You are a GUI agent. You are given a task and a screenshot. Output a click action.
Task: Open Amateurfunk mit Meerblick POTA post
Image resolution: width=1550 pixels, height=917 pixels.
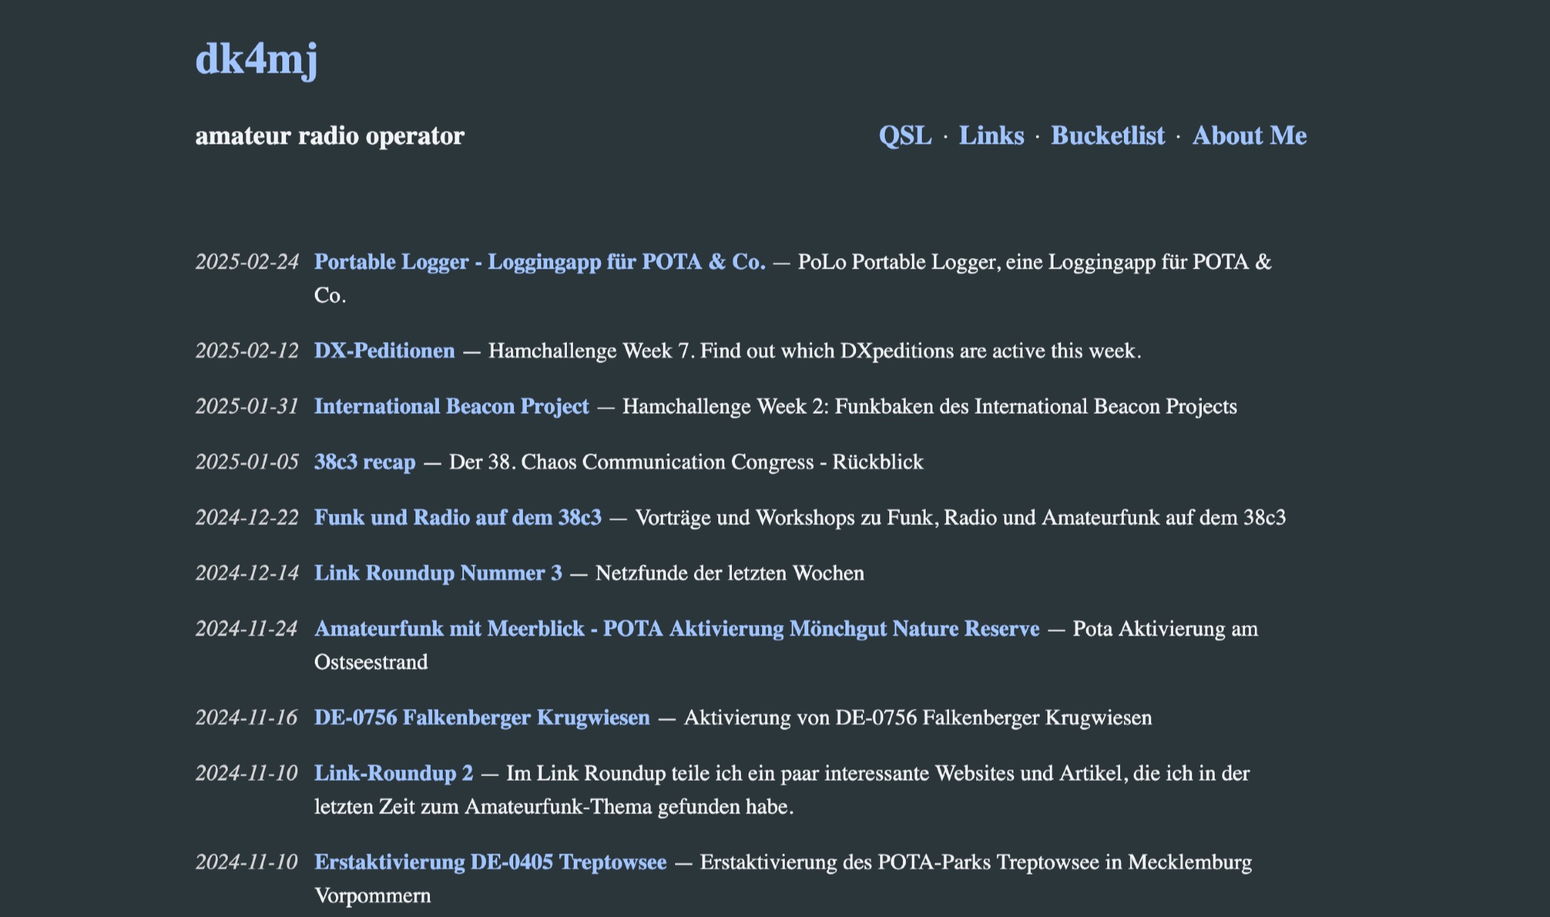pos(677,629)
